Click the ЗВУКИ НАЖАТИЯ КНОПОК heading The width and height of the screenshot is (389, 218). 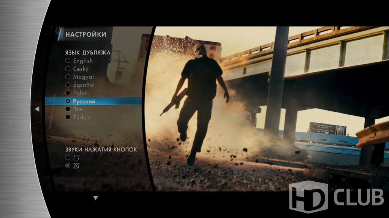click(101, 149)
